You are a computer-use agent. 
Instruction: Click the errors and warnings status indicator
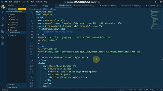click(x=5, y=90)
